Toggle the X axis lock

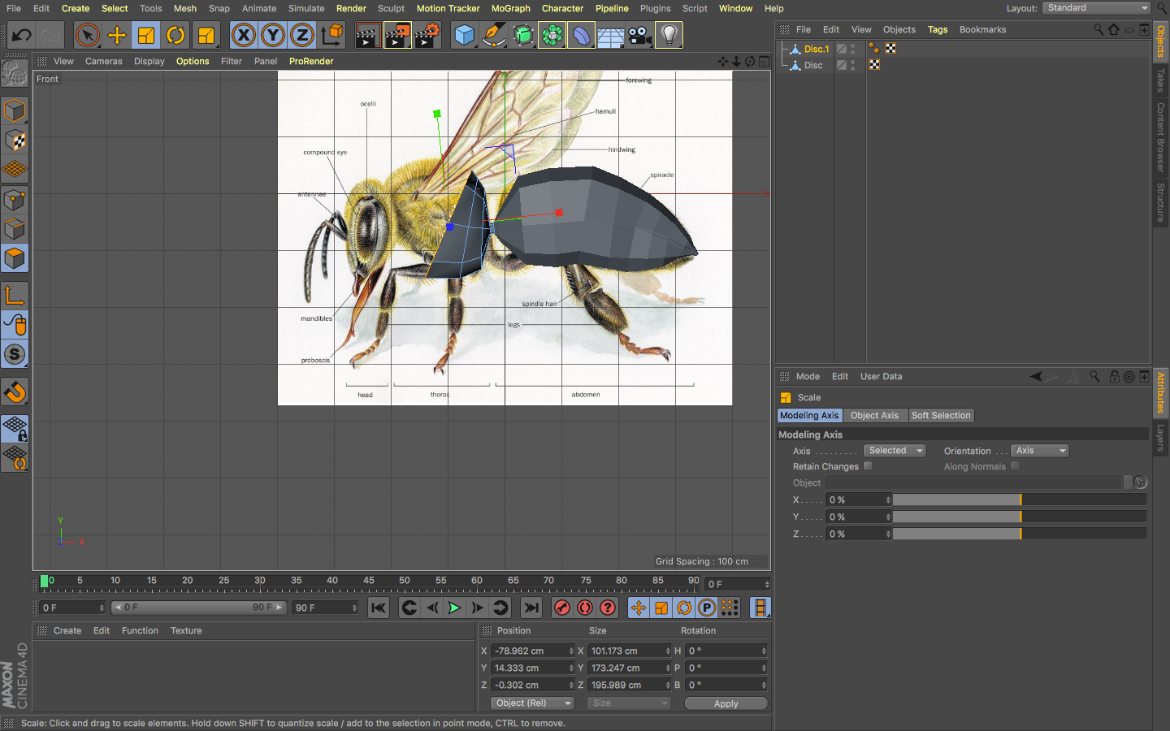tap(243, 36)
